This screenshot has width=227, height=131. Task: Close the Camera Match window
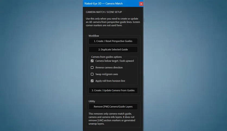click(141, 4)
